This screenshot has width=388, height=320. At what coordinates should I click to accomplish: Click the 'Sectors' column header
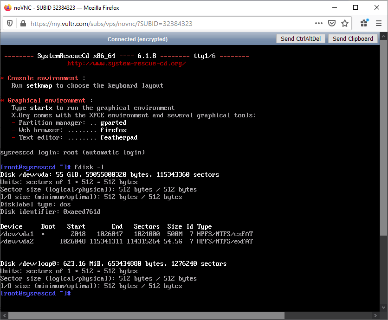coord(147,226)
